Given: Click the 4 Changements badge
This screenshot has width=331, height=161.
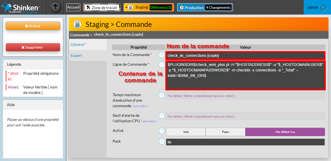Looking at the screenshot, I should [218, 8].
